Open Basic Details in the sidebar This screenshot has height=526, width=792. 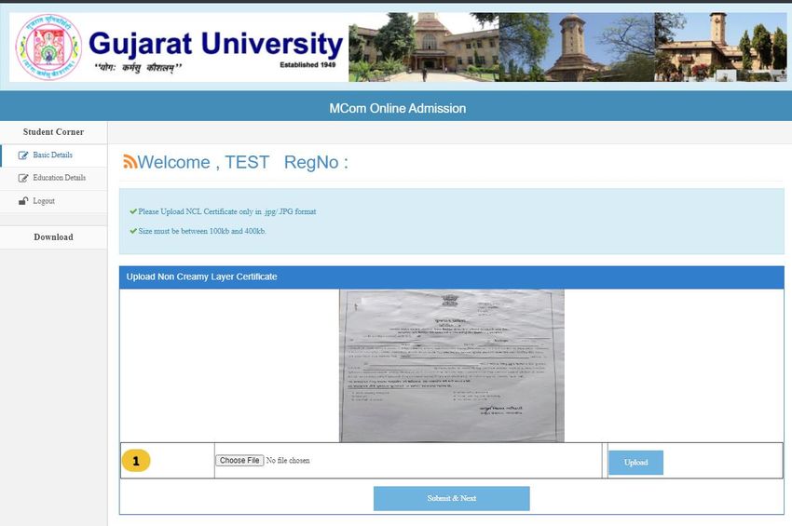pos(52,155)
